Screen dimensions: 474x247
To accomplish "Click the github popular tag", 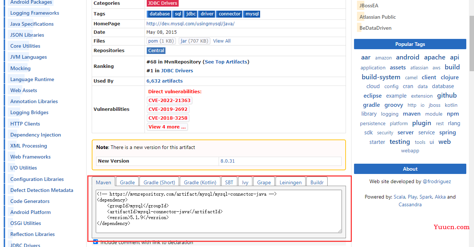I will pos(447,95).
